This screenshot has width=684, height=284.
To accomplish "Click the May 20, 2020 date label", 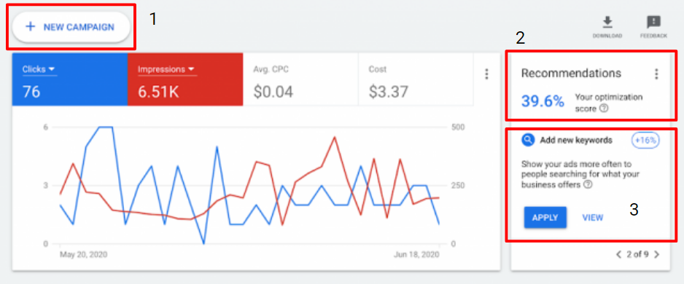I will 83,254.
